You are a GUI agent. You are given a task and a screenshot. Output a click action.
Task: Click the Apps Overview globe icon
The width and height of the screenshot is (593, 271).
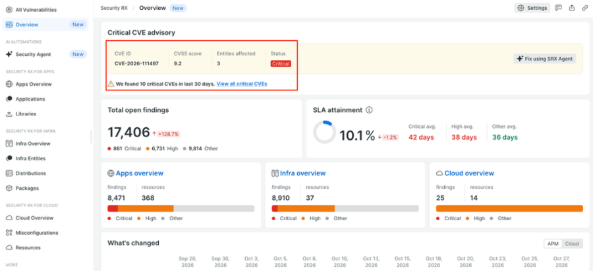click(9, 84)
